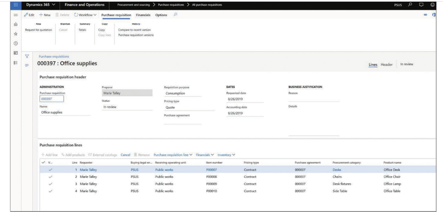The height and width of the screenshot is (212, 443).
Task: Show the list view lines icon below filter
Action: point(27,65)
